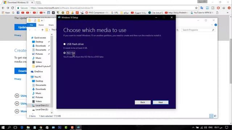Go back a page in Chrome

coord(3,8)
